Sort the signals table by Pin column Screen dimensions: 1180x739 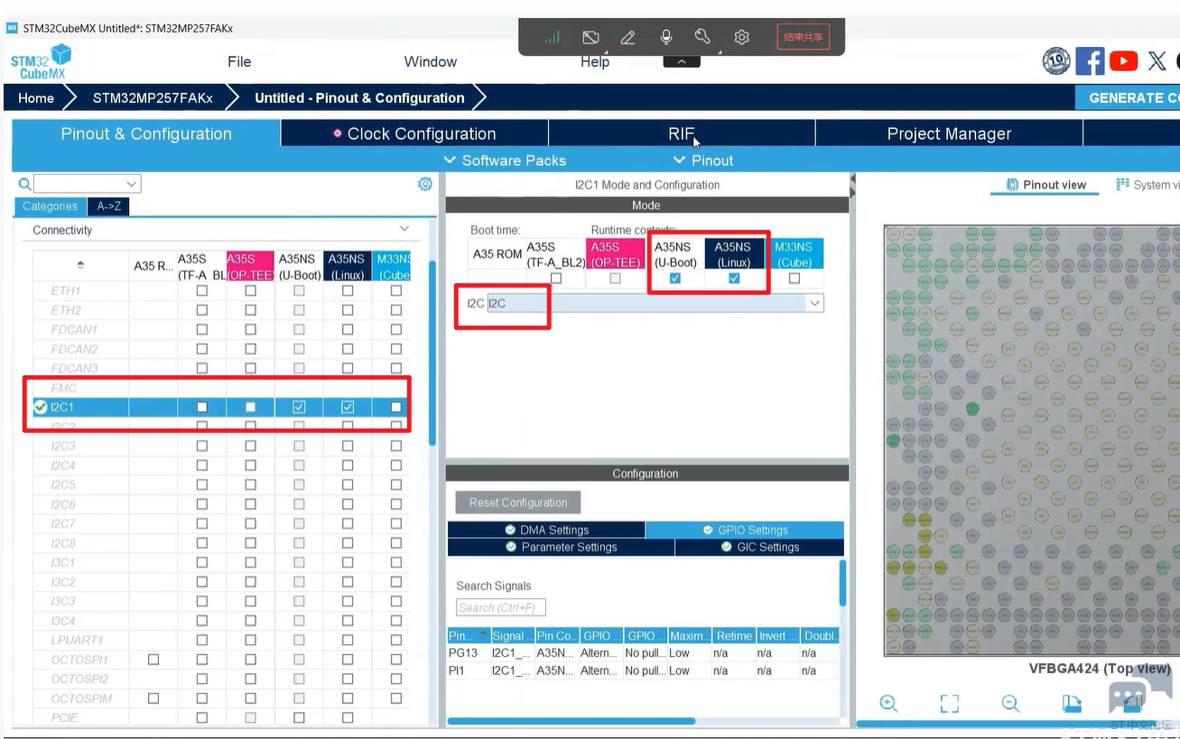tap(468, 635)
